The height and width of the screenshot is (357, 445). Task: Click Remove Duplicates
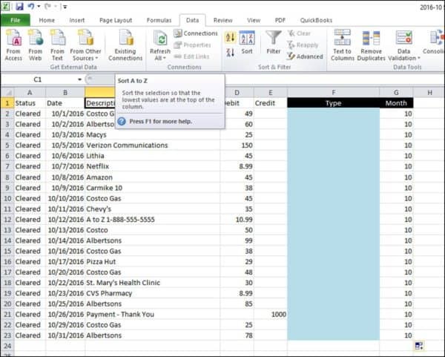[x=372, y=45]
